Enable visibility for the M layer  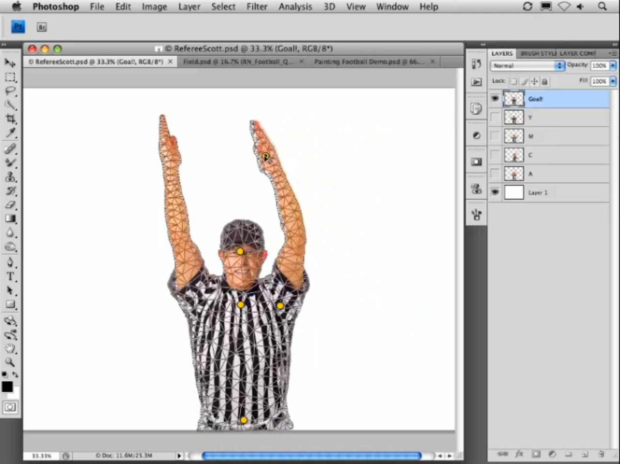[x=495, y=136]
